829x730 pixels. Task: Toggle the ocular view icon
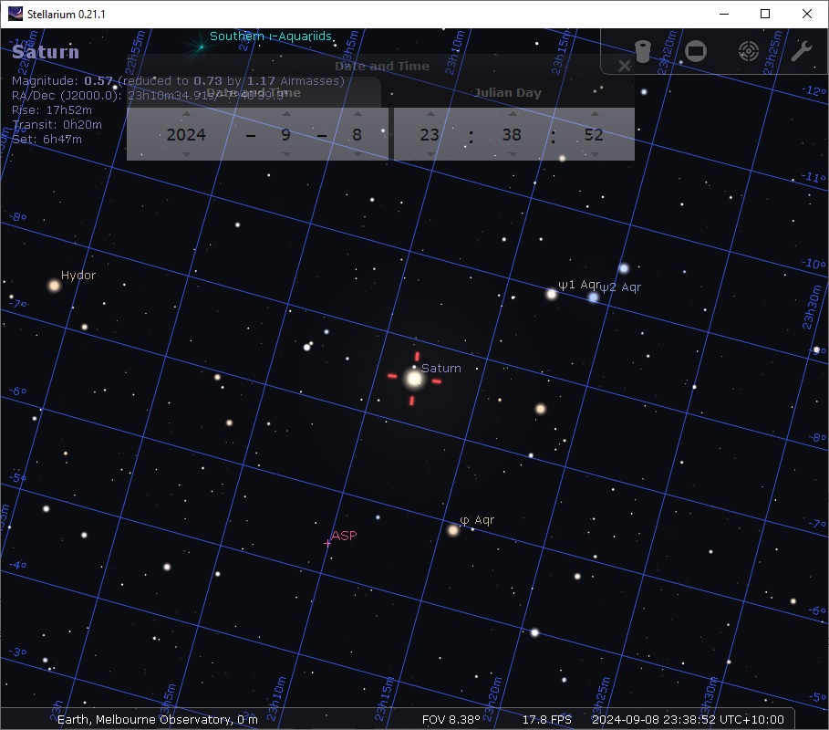643,51
